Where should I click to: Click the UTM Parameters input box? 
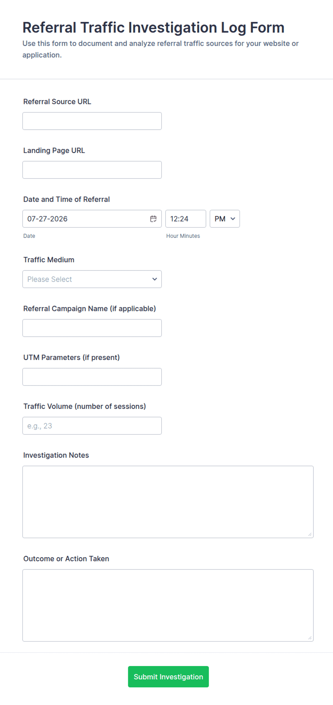point(92,377)
